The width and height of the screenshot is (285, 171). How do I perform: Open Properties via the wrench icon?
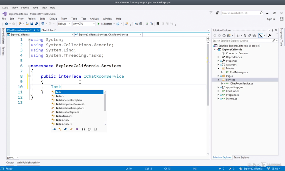click(x=270, y=36)
